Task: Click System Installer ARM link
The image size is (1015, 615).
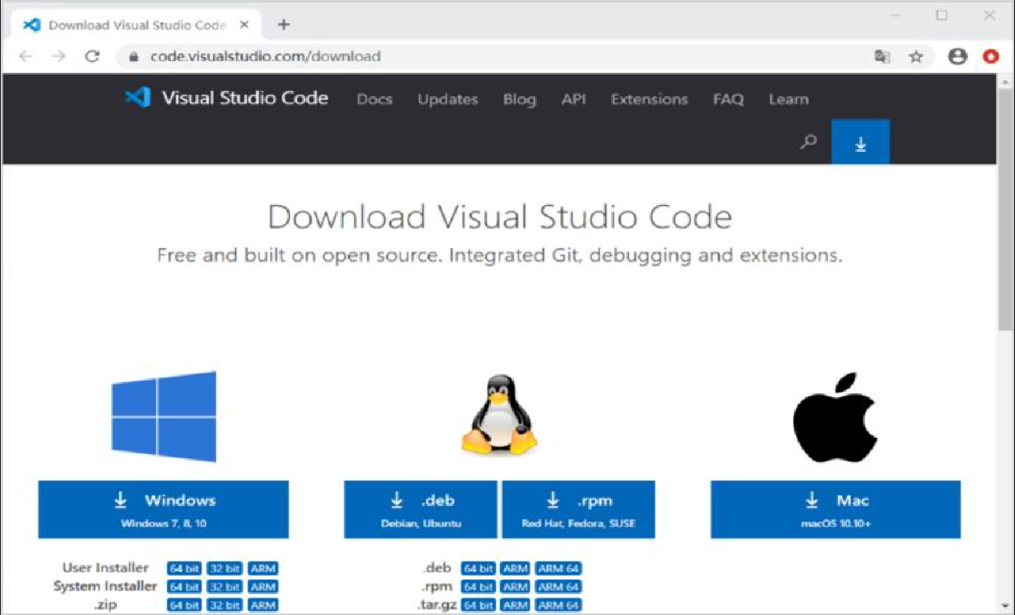Action: [263, 587]
